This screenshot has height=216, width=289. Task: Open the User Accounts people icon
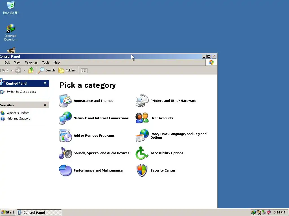(142, 118)
